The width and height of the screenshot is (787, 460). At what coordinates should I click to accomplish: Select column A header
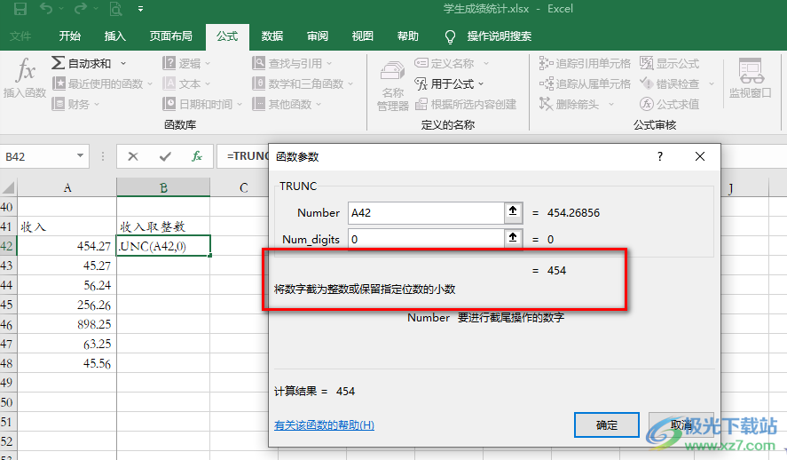pos(67,187)
